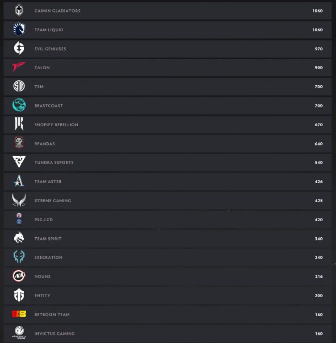Viewport: 336px width, 343px height.
Task: Click the Tundra Esports triangle logo
Action: [19, 162]
